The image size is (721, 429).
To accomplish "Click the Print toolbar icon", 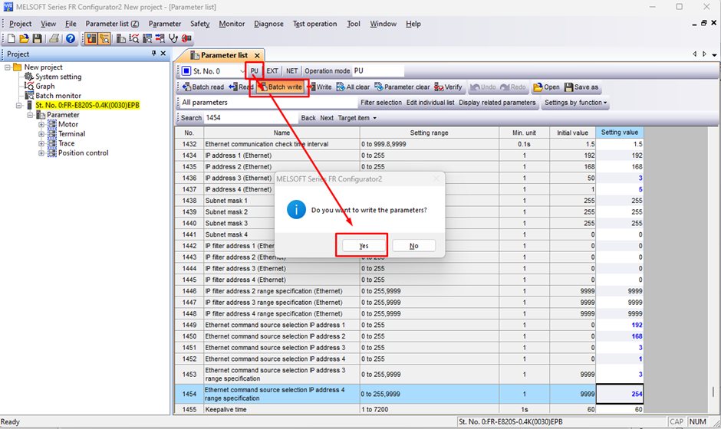I will pyautogui.click(x=54, y=38).
